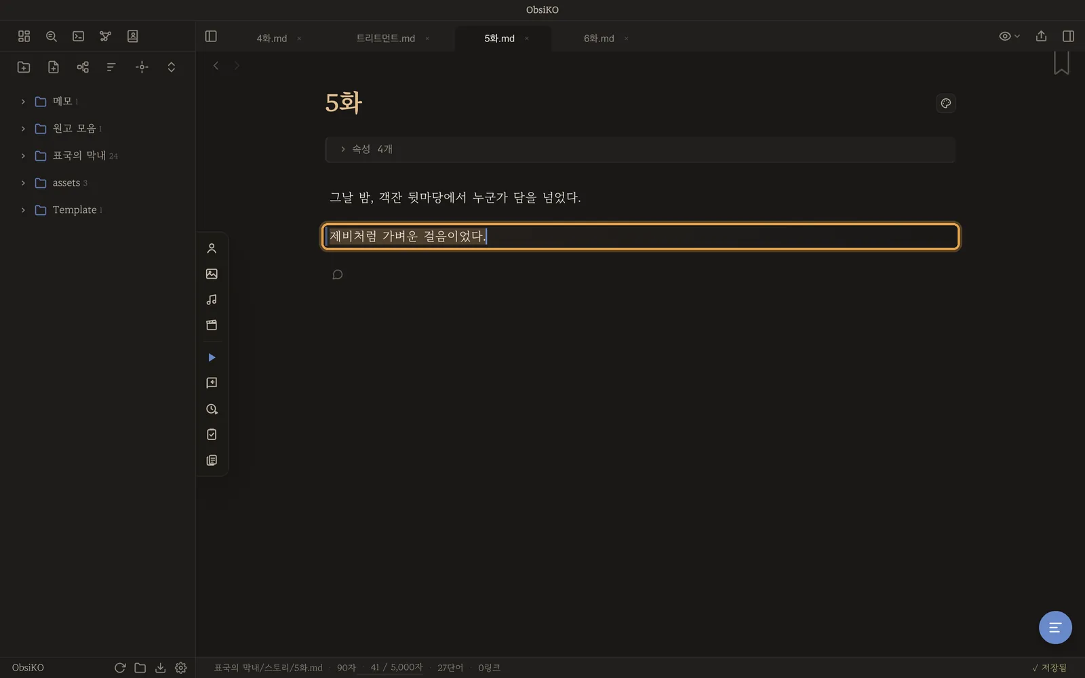Screen dimensions: 1085x678
Task: Expand the 속성 4개 properties section
Action: [x=640, y=149]
